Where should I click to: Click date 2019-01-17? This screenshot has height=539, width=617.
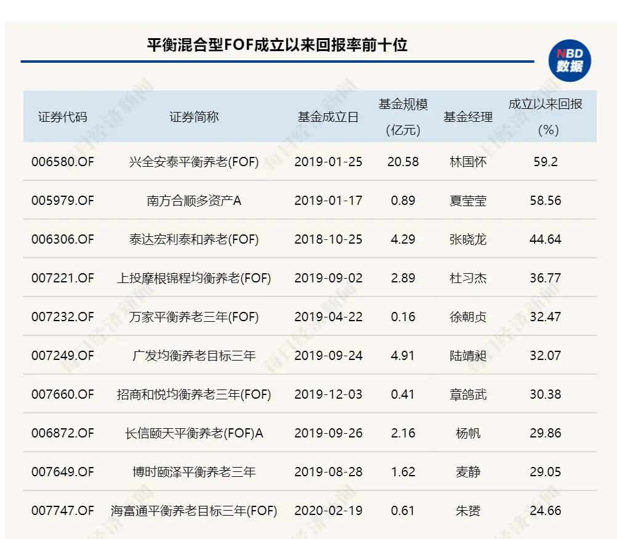tap(328, 201)
